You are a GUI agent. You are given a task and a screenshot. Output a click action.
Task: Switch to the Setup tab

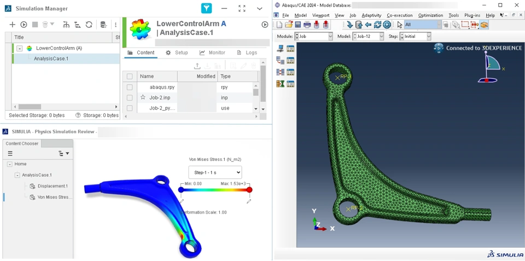(177, 53)
